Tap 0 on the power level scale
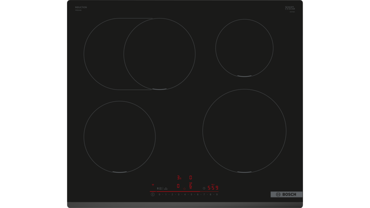The width and height of the screenshot is (370, 208). (x=160, y=194)
